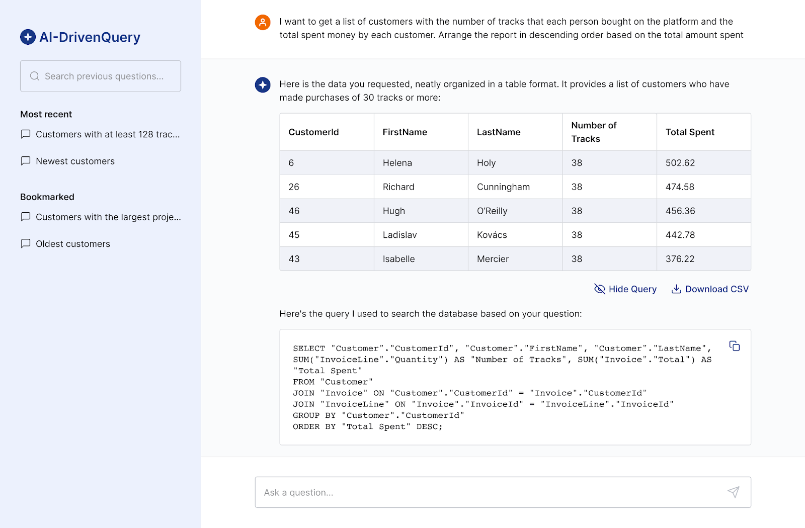This screenshot has width=805, height=528.
Task: Download CSV of the results
Action: pyautogui.click(x=710, y=289)
